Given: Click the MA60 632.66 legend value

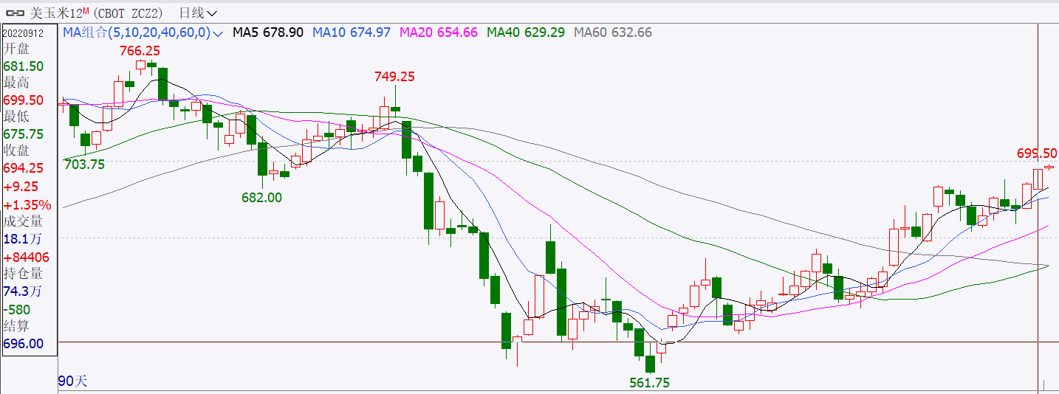Looking at the screenshot, I should (613, 32).
